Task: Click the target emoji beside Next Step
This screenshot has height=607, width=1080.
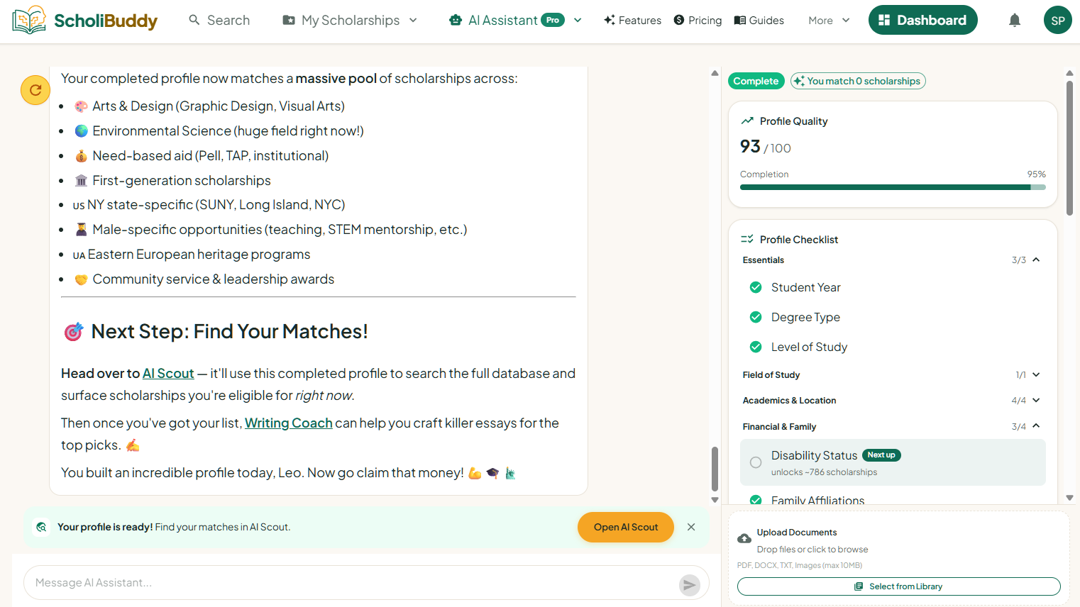Action: [x=74, y=332]
